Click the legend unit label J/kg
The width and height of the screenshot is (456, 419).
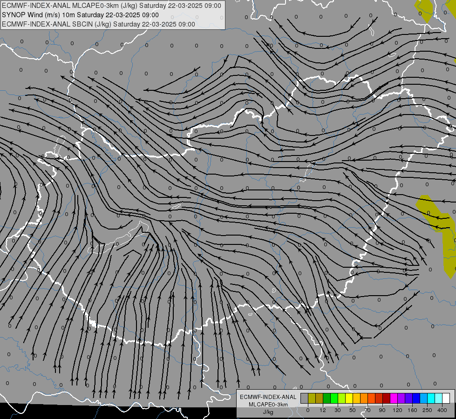[268, 412]
